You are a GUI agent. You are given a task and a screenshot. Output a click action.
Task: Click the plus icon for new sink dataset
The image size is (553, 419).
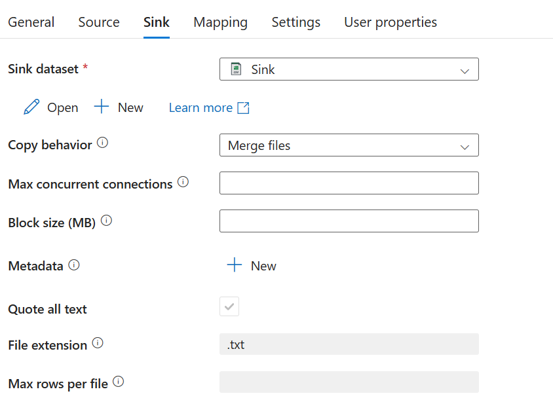coord(102,107)
